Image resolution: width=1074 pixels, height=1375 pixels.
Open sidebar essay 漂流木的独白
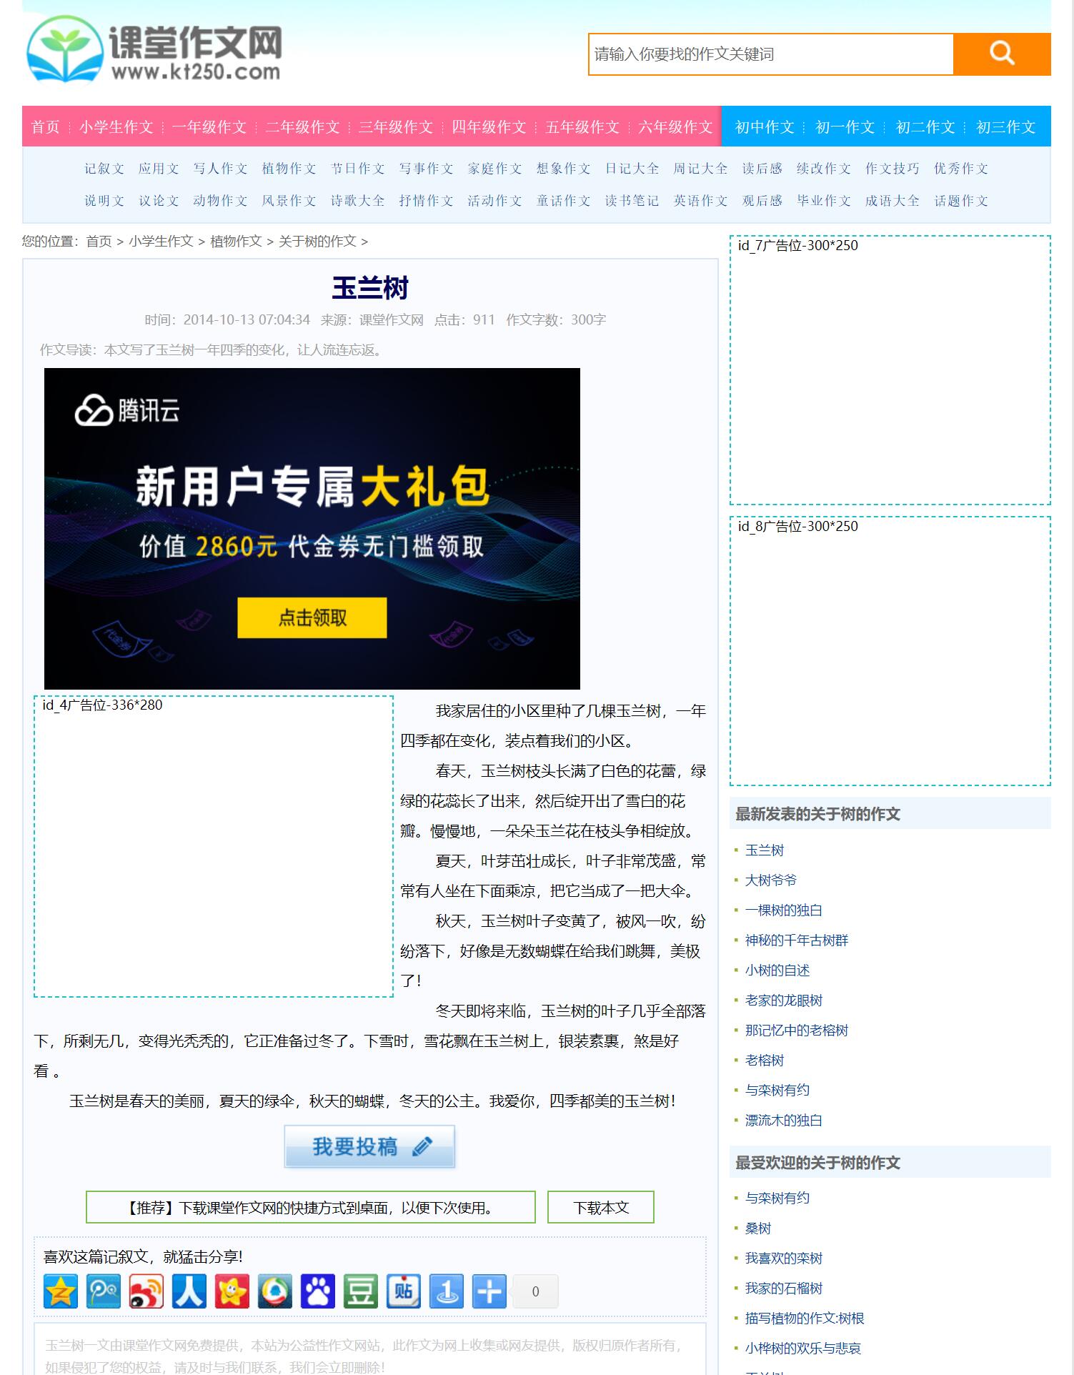784,1121
